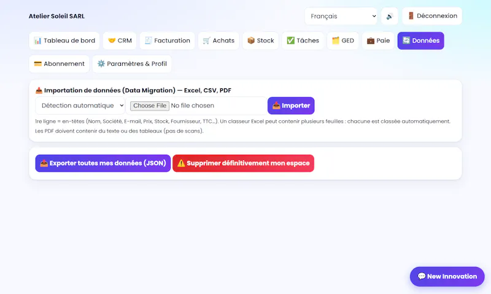Export all data as JSON

click(103, 163)
